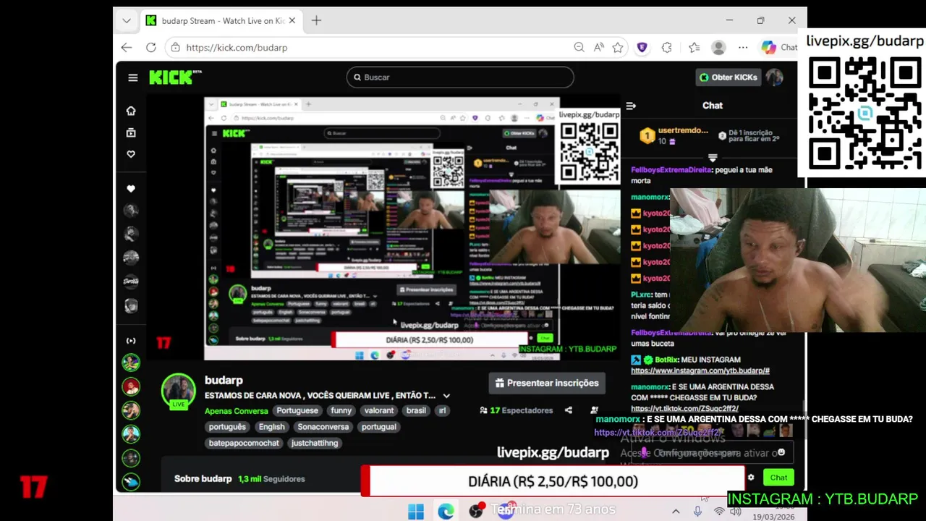
Task: Open tab actions dropdown
Action: (x=127, y=21)
